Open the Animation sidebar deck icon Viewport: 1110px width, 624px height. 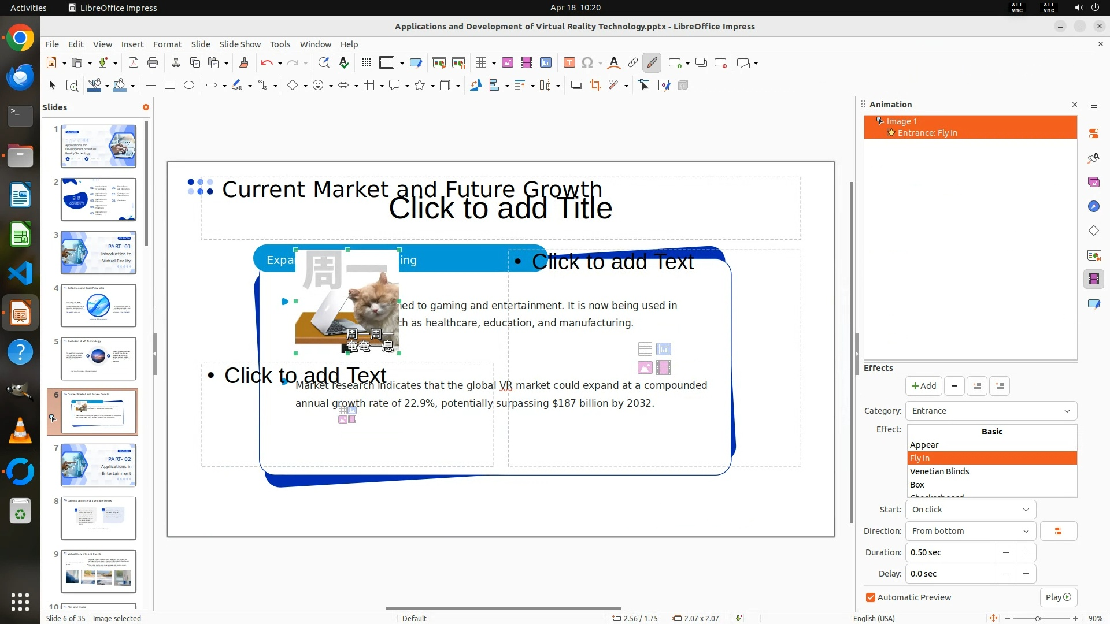(x=1093, y=279)
